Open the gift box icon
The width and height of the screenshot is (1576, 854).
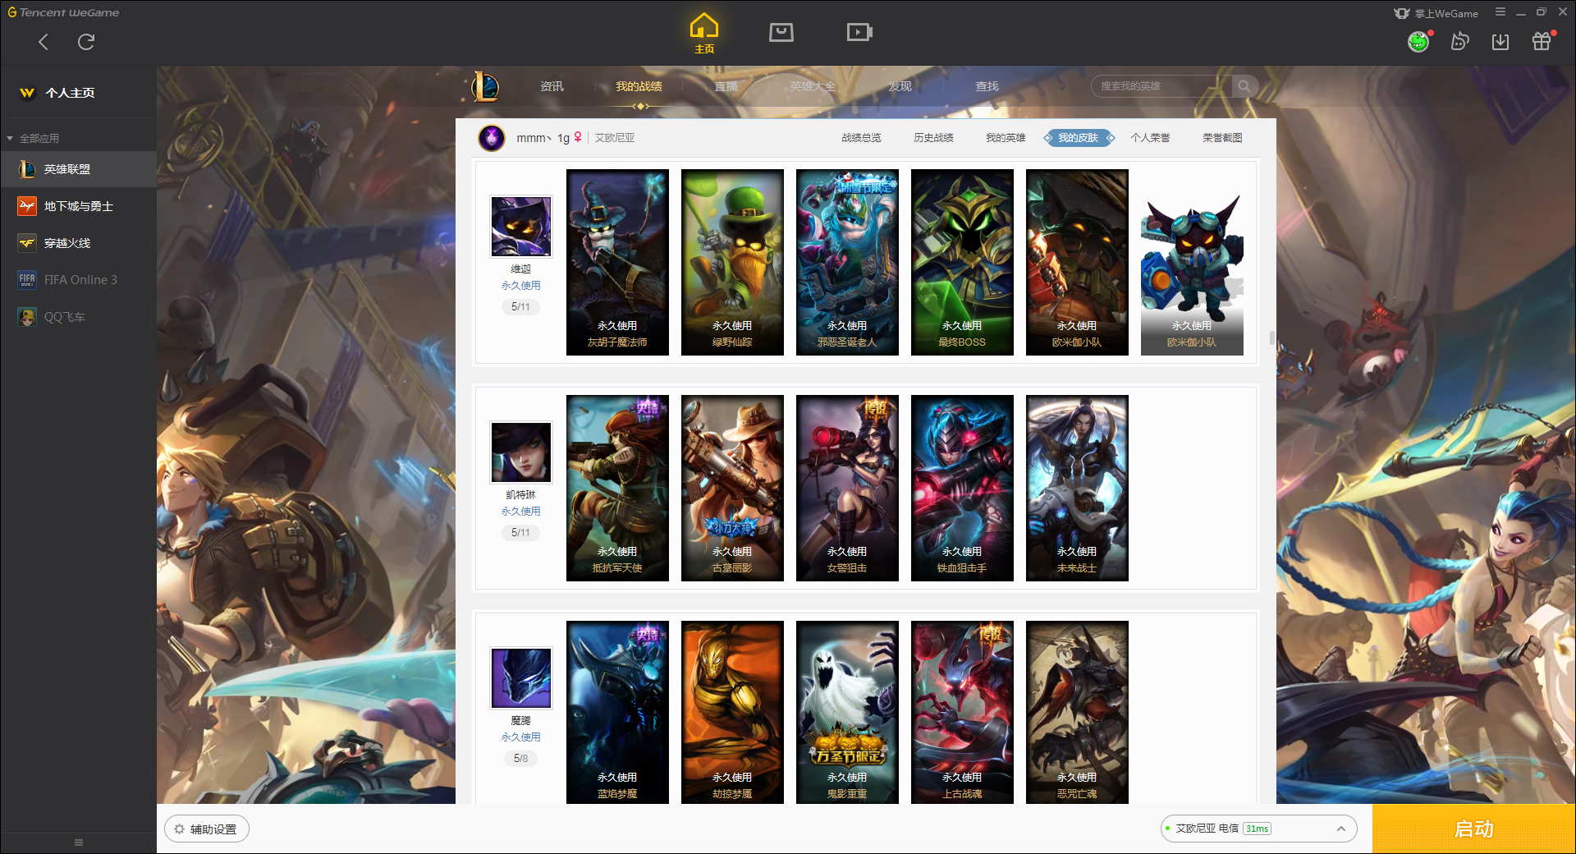[1542, 41]
